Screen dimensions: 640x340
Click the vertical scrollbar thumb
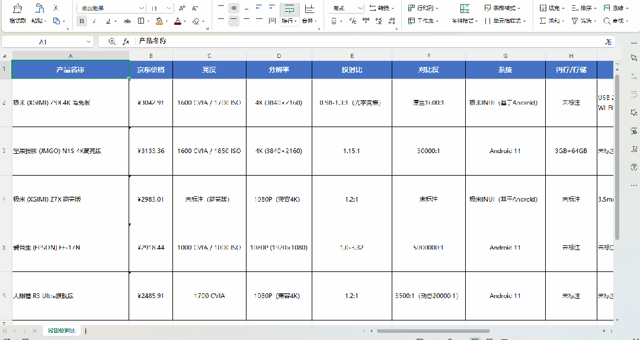point(617,157)
